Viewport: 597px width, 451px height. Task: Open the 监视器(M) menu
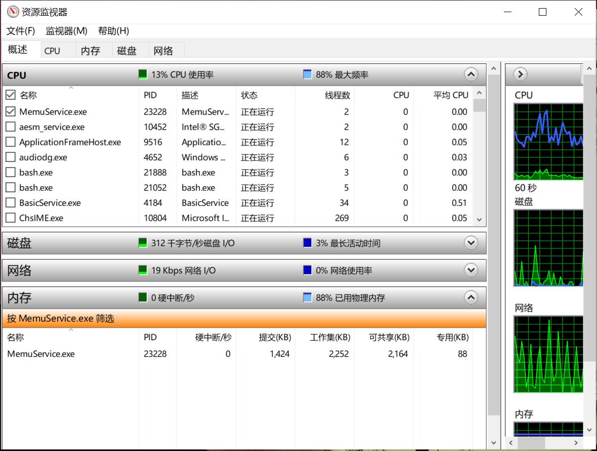click(66, 31)
